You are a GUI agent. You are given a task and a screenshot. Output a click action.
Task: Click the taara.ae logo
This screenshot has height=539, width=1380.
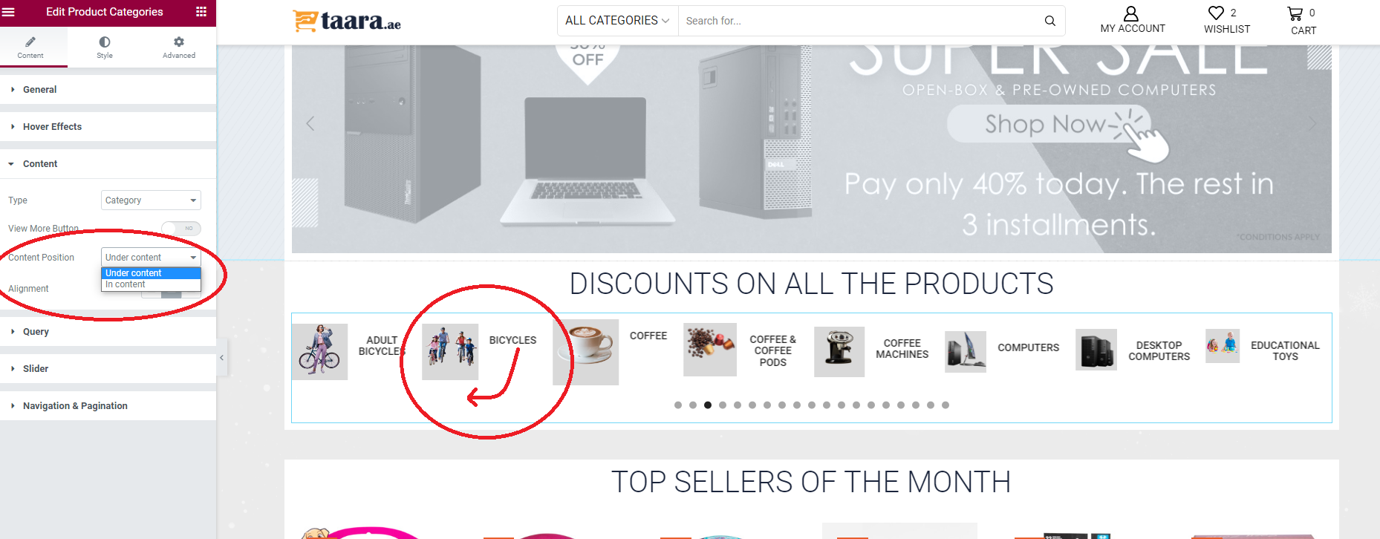pos(348,21)
